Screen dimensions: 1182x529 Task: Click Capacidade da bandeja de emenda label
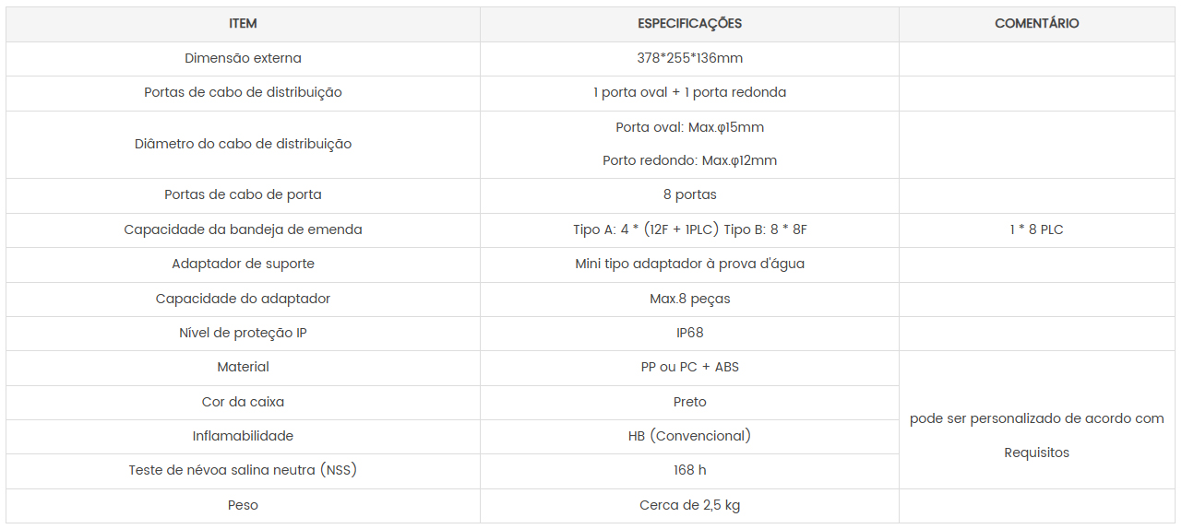click(x=243, y=229)
